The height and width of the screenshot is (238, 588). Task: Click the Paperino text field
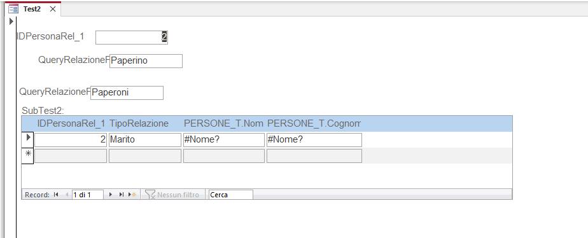(x=146, y=60)
